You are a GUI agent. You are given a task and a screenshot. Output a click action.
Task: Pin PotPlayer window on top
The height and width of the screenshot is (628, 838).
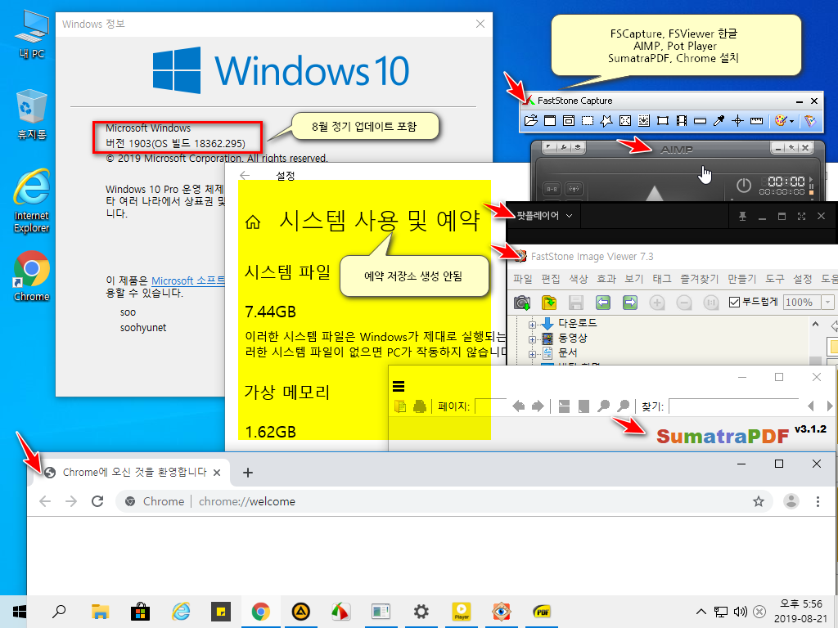click(x=742, y=216)
